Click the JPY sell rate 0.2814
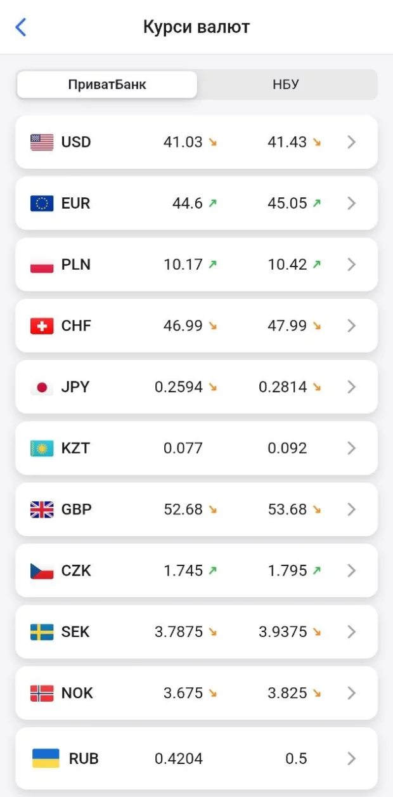The image size is (393, 797). pos(283,387)
